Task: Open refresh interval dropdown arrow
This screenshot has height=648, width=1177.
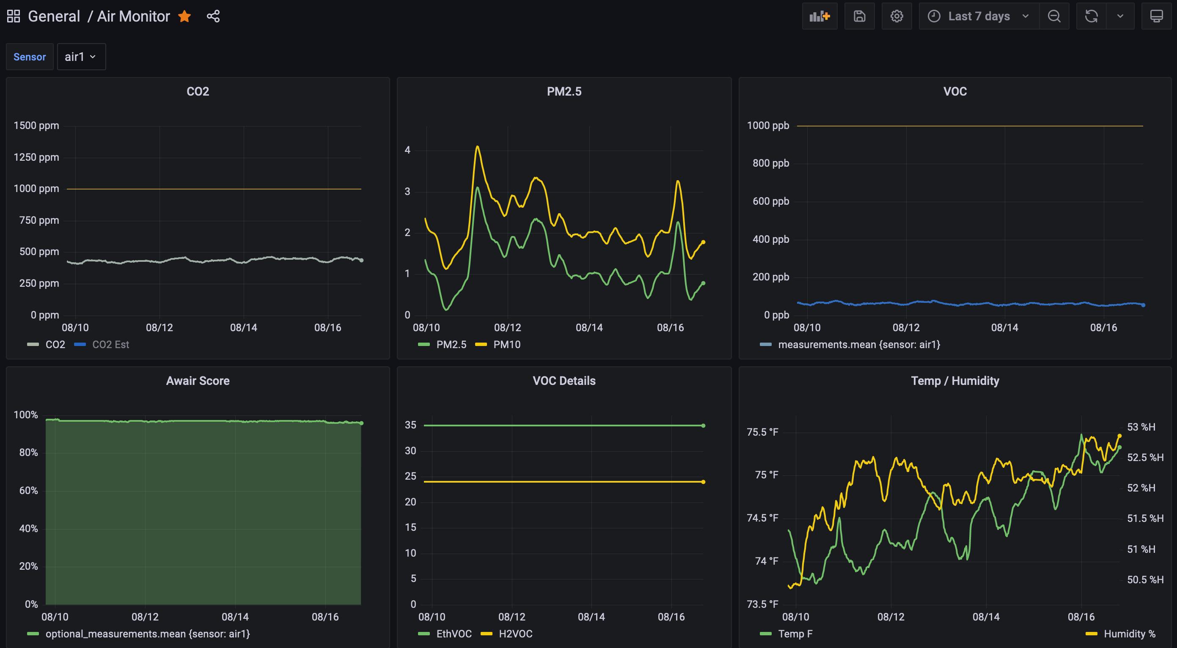Action: click(x=1120, y=16)
